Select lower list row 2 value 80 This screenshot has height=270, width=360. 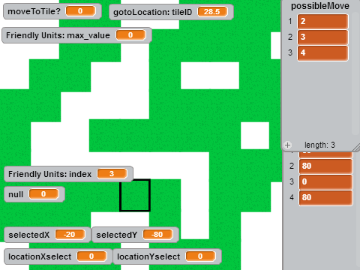[326, 166]
